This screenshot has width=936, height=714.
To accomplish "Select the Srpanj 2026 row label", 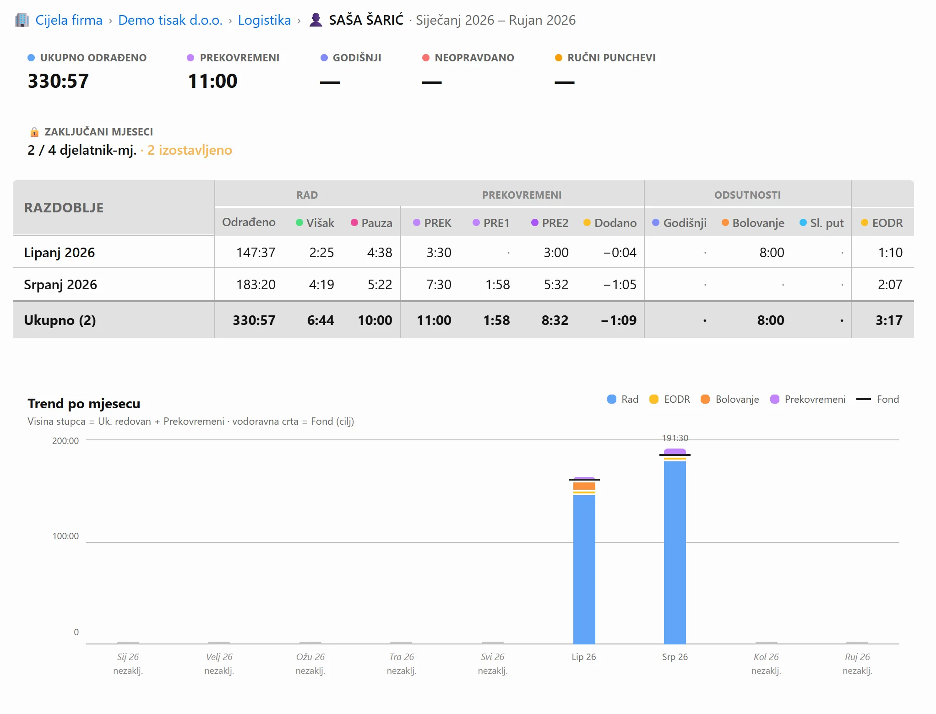I will 60,285.
